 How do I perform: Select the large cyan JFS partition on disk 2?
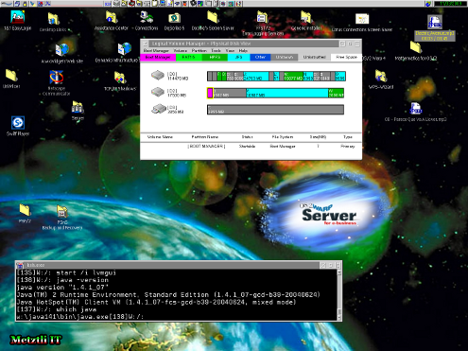click(286, 93)
